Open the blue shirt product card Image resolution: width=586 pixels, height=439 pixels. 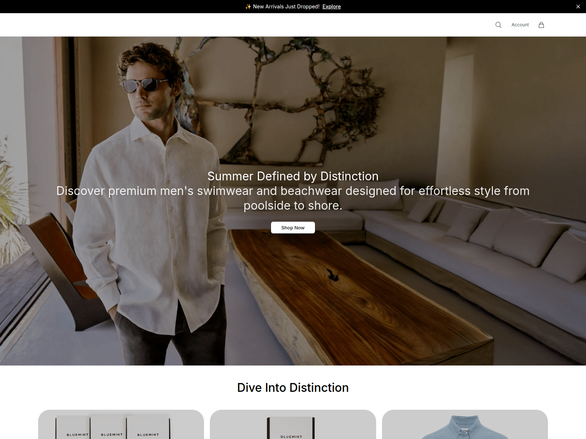point(465,424)
